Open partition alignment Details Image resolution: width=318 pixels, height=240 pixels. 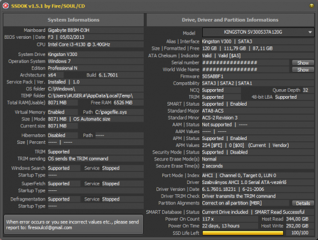point(303,203)
